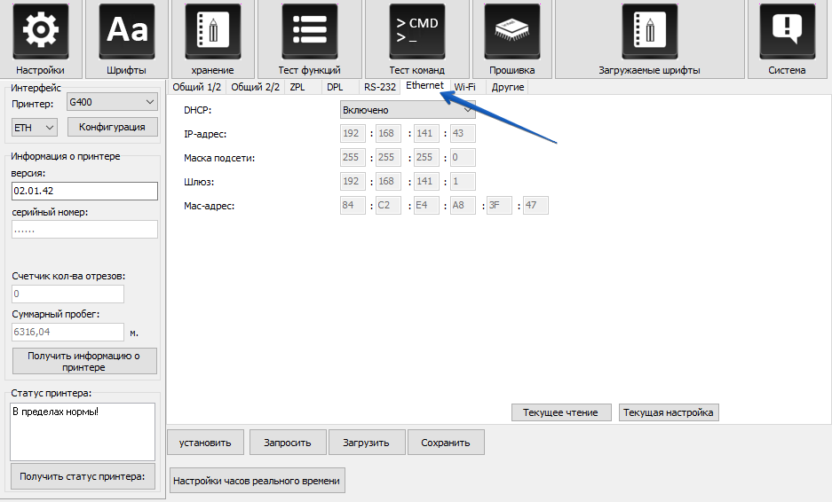832x502 pixels.
Task: Click the Система system icon
Action: click(x=787, y=32)
